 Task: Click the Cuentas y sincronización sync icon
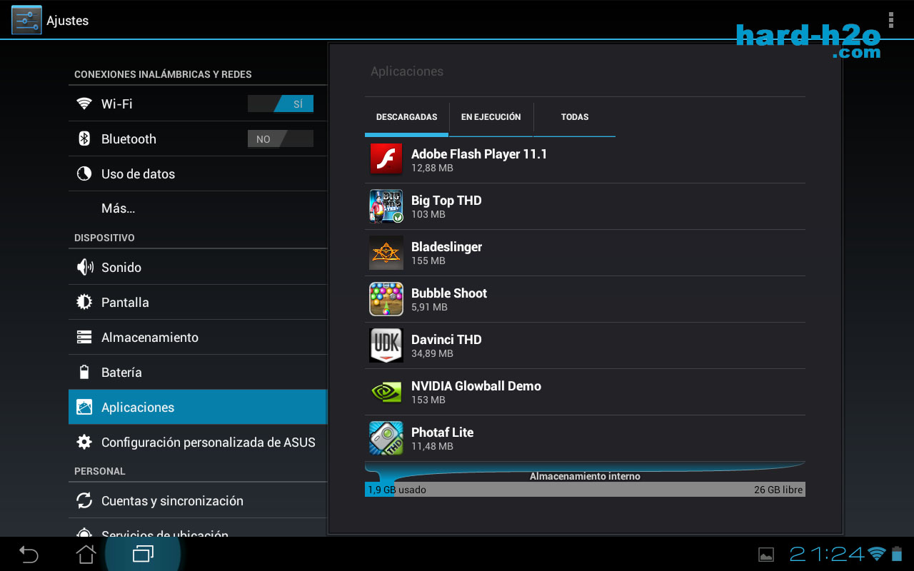point(84,500)
